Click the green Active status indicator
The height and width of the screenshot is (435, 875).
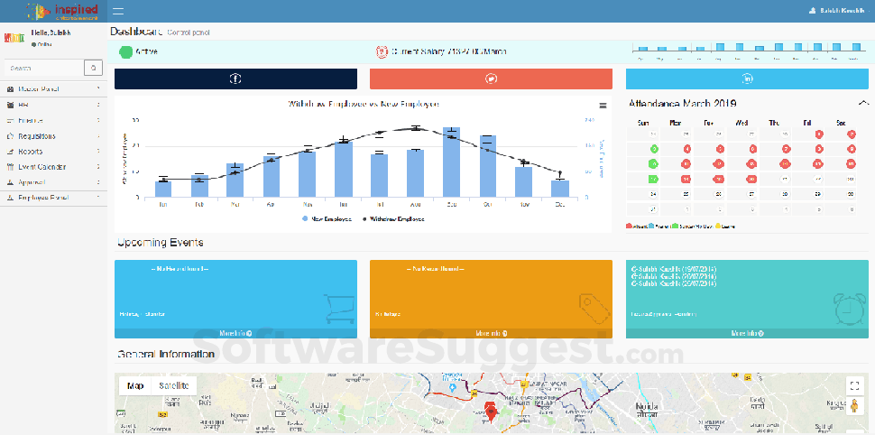coord(126,51)
